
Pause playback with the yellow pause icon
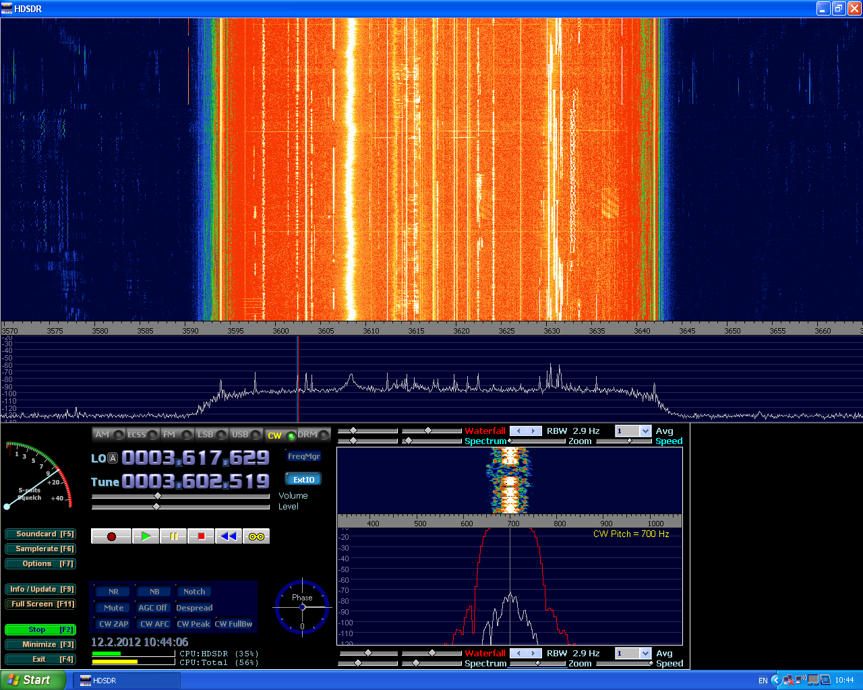(173, 536)
